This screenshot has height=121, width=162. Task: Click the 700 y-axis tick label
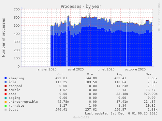(x=17, y=9)
